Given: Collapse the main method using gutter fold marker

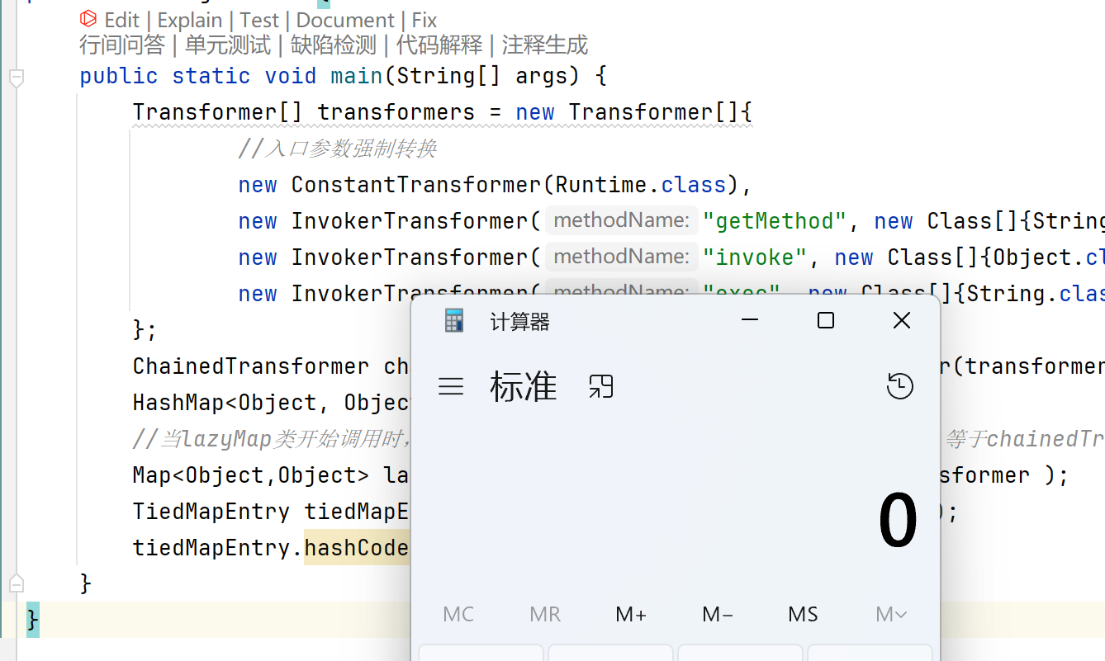Looking at the screenshot, I should 16,78.
